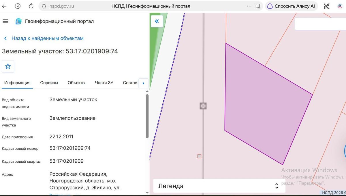Click the label Кадастровый квартал
The image size is (346, 196).
point(22,162)
